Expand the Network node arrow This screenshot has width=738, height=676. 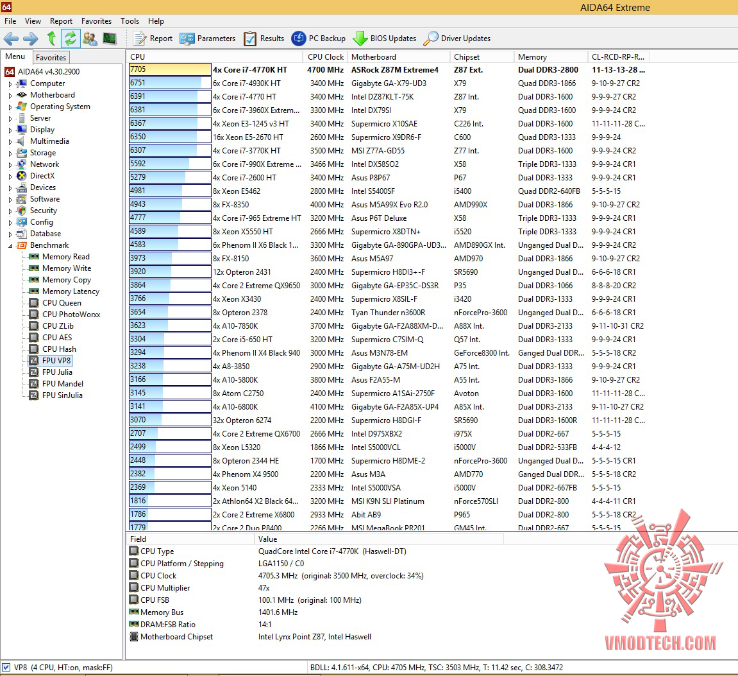pyautogui.click(x=10, y=164)
